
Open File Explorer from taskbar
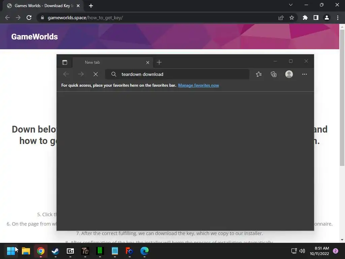(26, 251)
